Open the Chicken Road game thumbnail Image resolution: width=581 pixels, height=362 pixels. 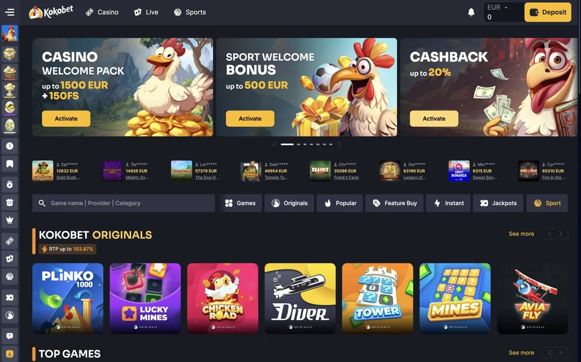click(x=223, y=299)
